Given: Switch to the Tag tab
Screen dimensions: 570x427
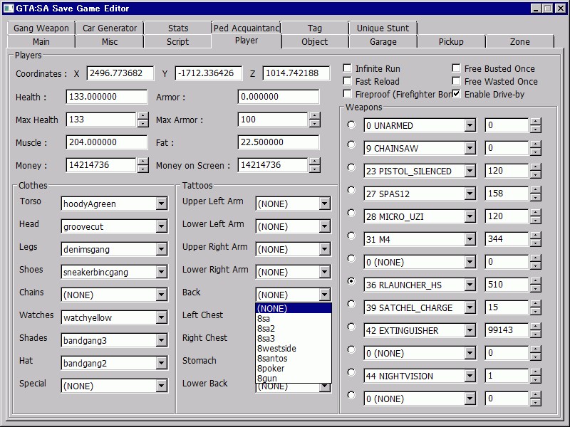Looking at the screenshot, I should pos(315,28).
